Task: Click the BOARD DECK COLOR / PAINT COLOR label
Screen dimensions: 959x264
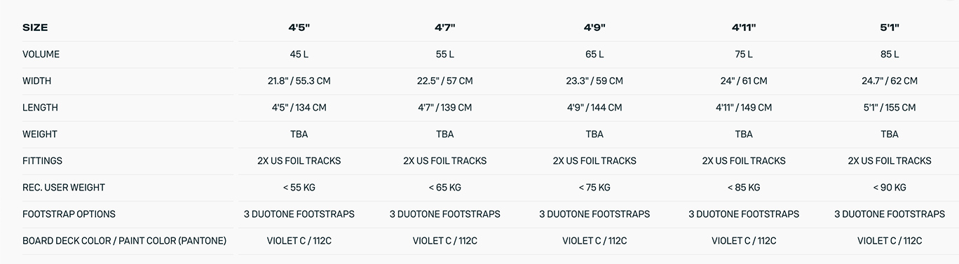Action: click(x=124, y=240)
